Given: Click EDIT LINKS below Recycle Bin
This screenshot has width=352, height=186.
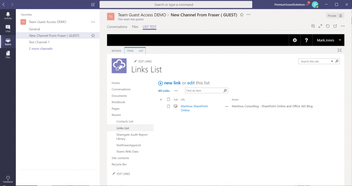Looking at the screenshot, I should 121,174.
